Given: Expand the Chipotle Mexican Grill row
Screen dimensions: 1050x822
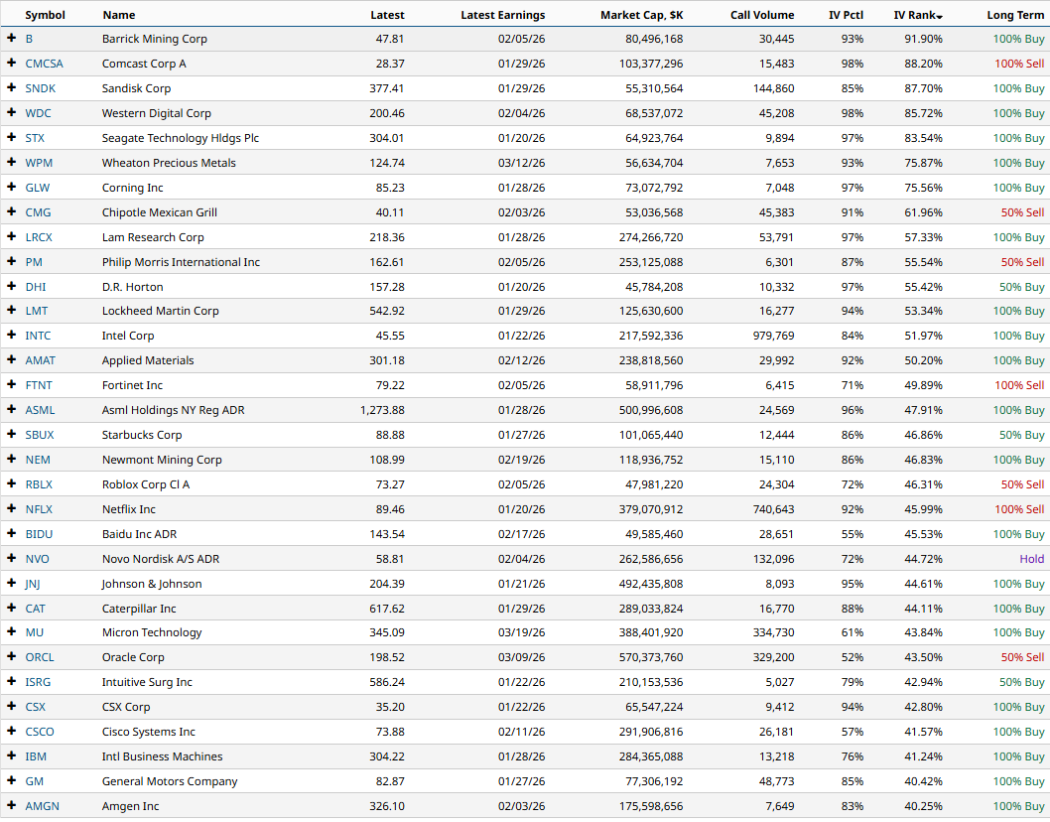Looking at the screenshot, I should [11, 211].
